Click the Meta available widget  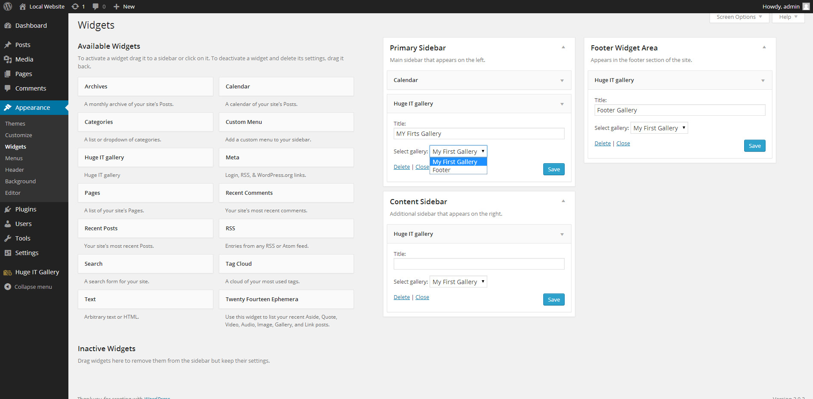point(286,157)
